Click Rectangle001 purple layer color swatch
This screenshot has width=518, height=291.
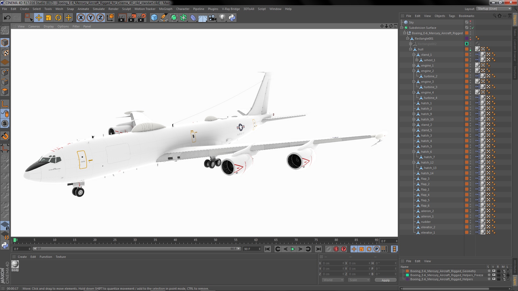[x=466, y=39]
